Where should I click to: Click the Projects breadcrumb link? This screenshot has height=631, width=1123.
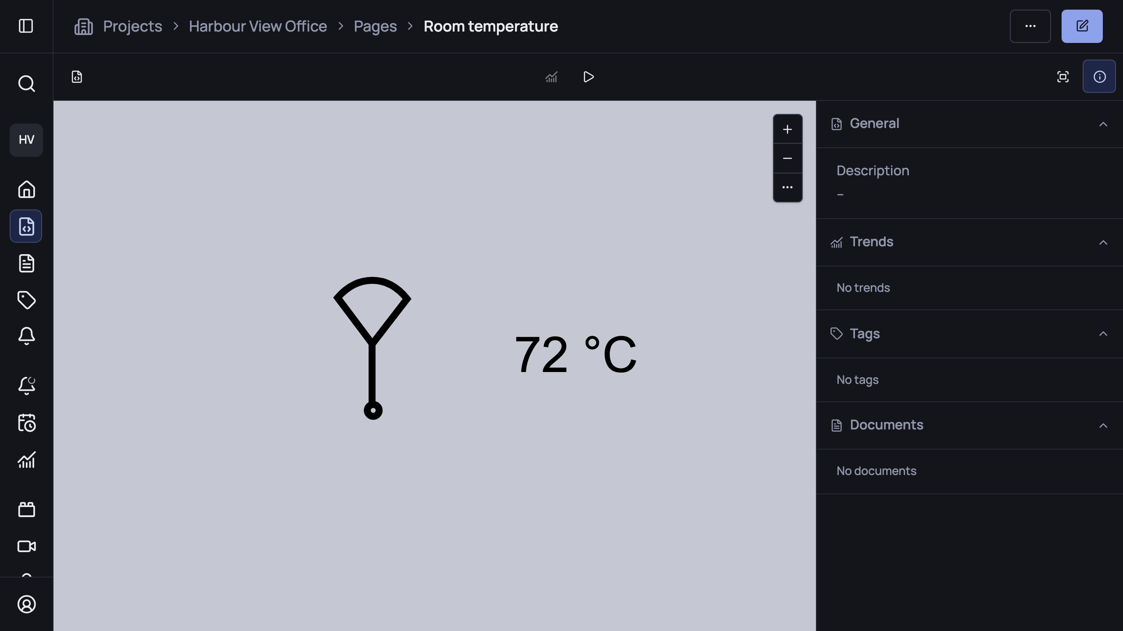click(132, 26)
